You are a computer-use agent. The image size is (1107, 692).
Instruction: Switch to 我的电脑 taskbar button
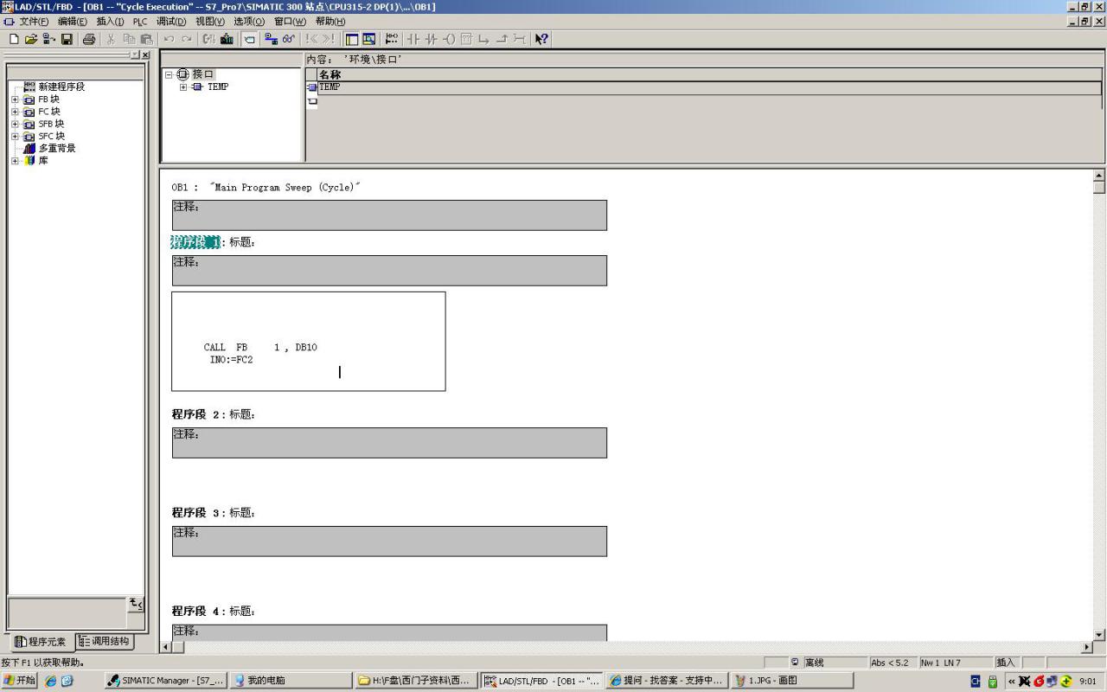click(291, 681)
